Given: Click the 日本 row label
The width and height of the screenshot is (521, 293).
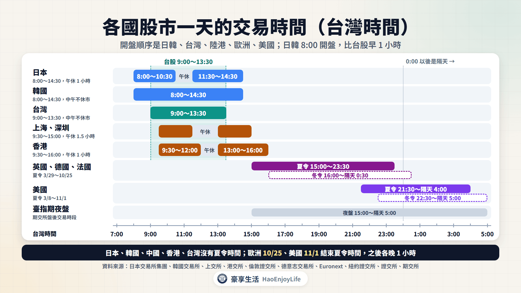Looking at the screenshot, I should point(40,72).
